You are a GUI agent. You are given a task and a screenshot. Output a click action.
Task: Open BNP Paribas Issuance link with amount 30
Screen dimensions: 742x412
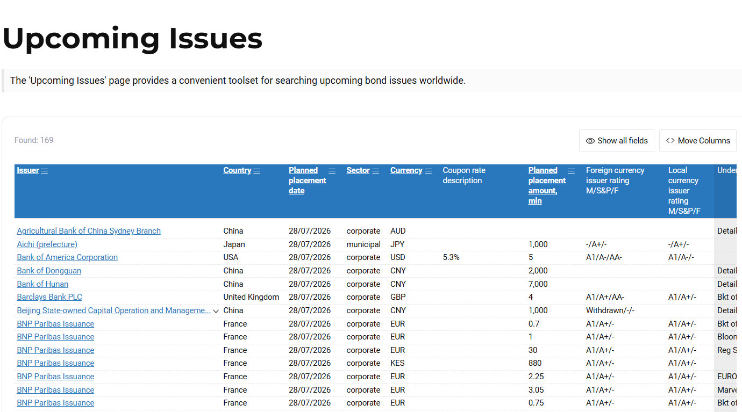[55, 350]
